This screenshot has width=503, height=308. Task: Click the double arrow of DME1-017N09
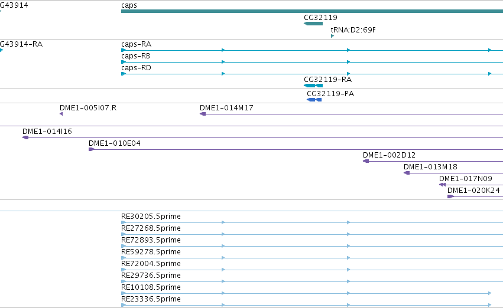coord(442,185)
